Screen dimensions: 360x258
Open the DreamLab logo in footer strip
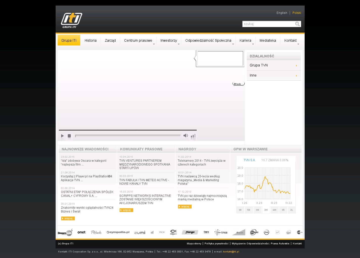pos(65,232)
